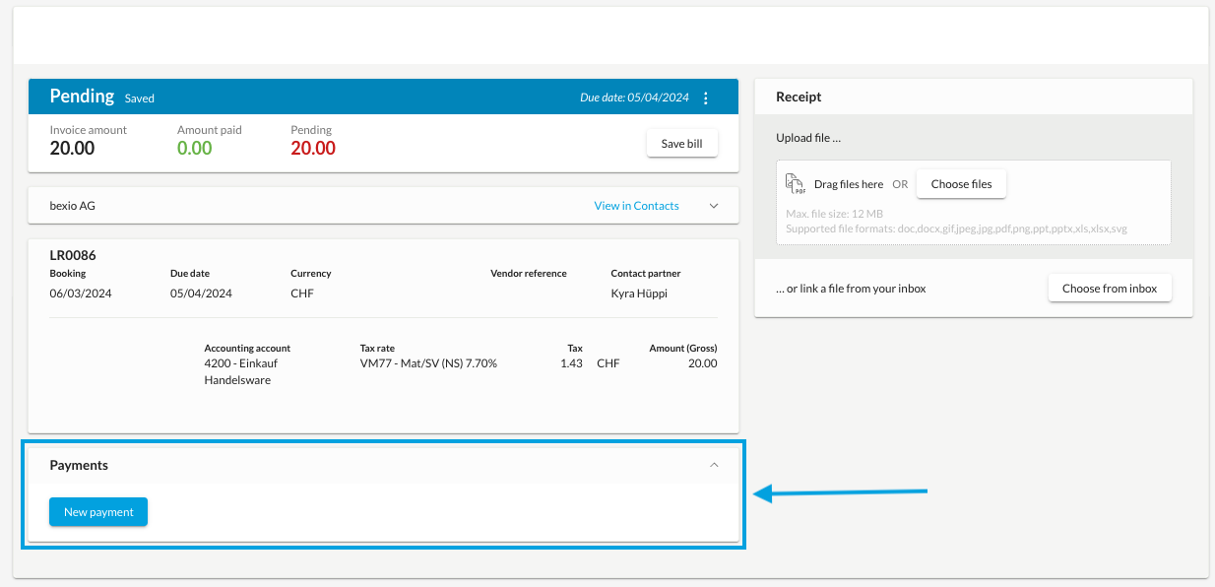Click the Receipt panel heading
The width and height of the screenshot is (1215, 587).
(x=799, y=97)
